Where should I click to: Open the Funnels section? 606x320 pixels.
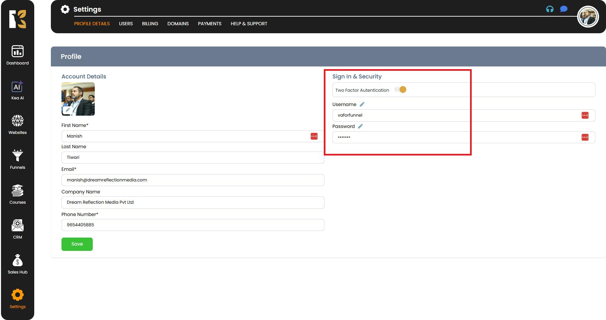(18, 160)
